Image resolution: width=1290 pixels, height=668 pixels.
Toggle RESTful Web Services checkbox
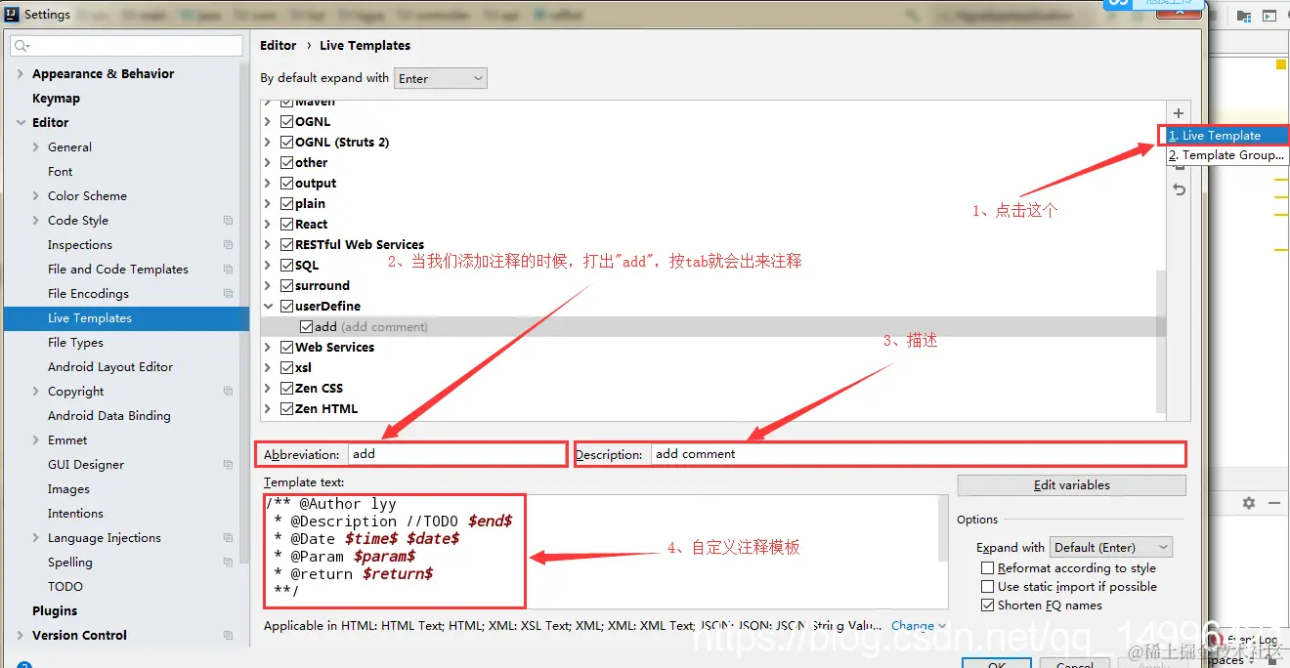click(x=286, y=245)
